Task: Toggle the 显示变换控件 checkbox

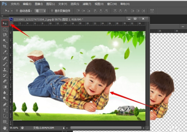Action: click(52, 11)
